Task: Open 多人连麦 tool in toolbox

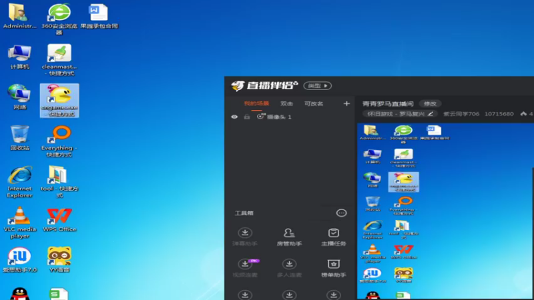Action: click(x=289, y=268)
